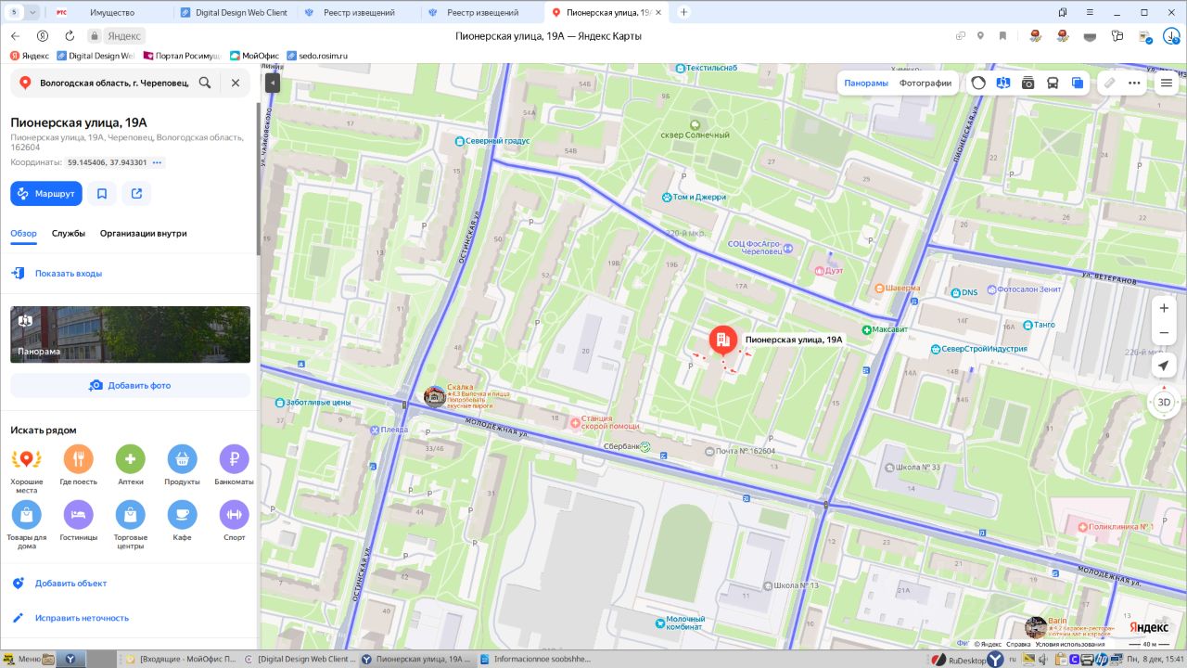Select Товары для дома category

(x=26, y=525)
